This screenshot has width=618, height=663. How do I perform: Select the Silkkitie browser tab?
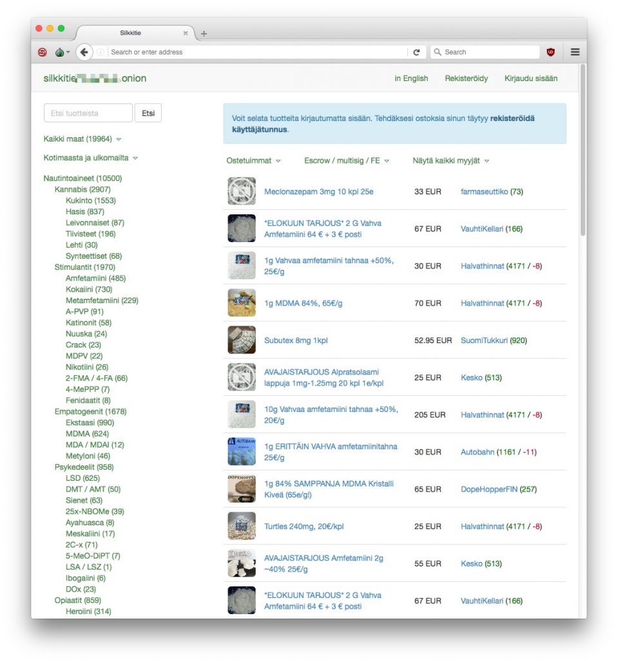click(135, 33)
